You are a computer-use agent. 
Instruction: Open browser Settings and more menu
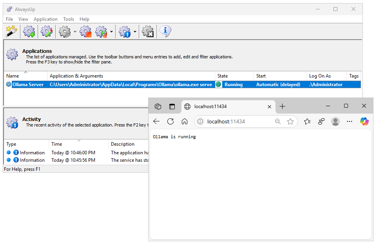(350, 122)
